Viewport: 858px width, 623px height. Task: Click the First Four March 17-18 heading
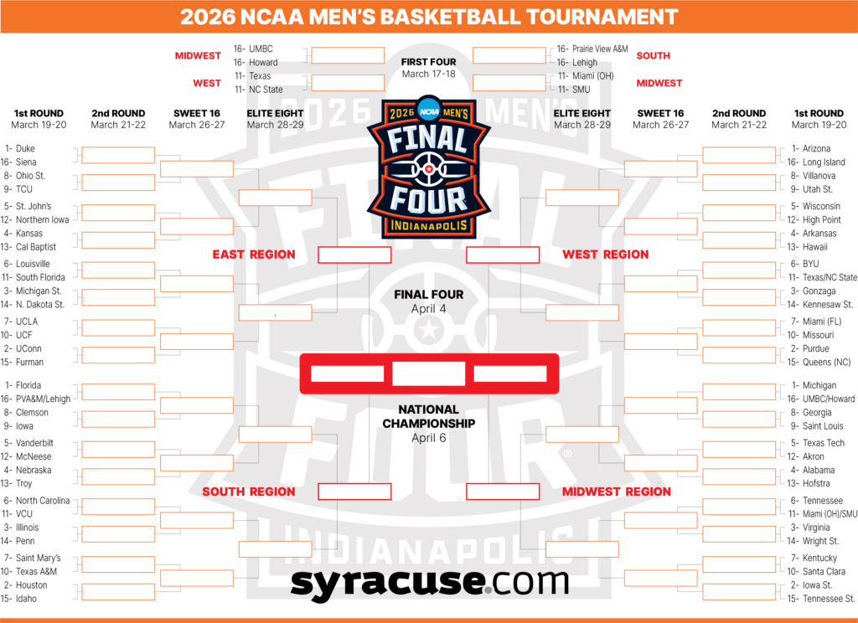428,68
